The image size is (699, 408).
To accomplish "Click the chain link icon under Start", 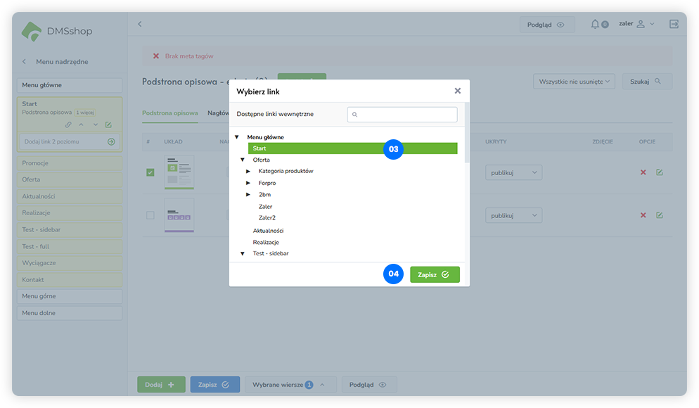I will [x=68, y=125].
